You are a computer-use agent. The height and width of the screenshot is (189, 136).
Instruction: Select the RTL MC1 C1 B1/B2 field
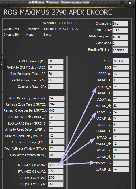coord(56,184)
